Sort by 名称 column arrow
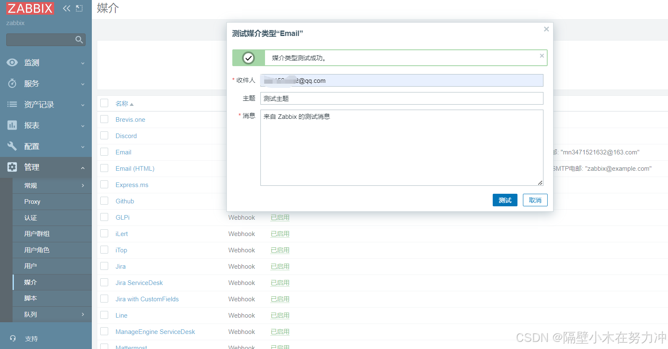668x349 pixels. point(132,104)
